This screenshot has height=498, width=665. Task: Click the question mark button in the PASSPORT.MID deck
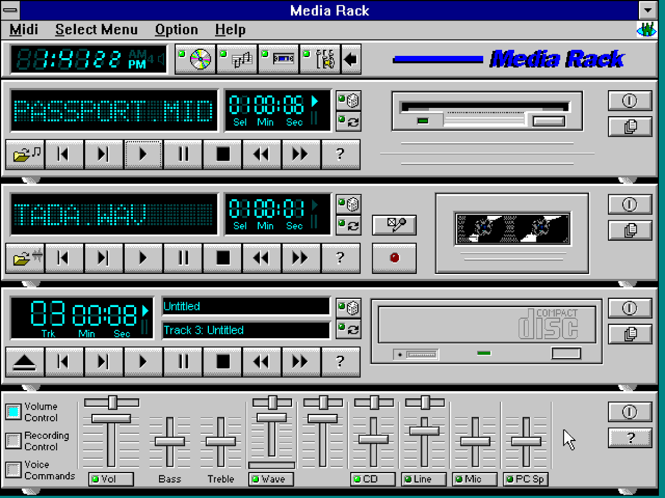pyautogui.click(x=340, y=154)
